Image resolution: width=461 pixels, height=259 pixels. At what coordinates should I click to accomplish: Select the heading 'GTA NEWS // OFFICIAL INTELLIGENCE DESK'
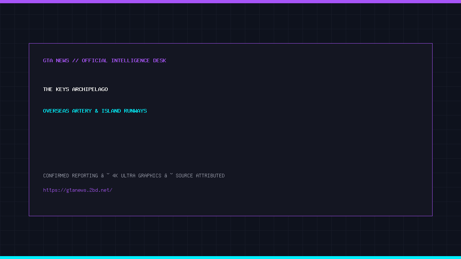(x=104, y=60)
